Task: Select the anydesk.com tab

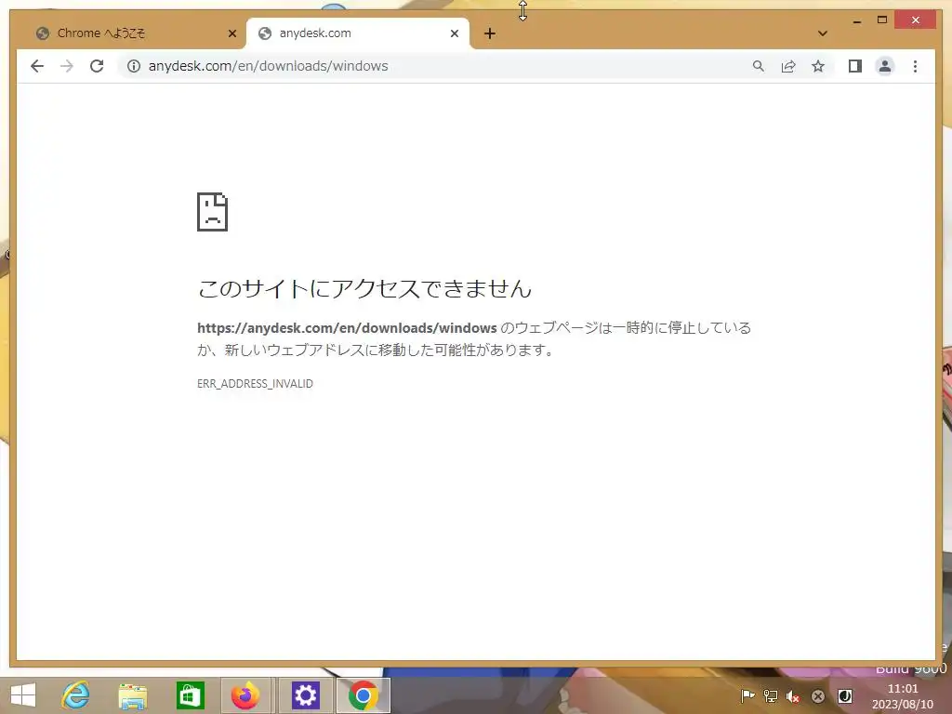Action: click(x=358, y=33)
